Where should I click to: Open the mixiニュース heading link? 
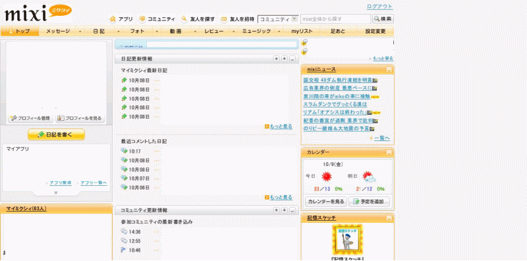click(321, 70)
